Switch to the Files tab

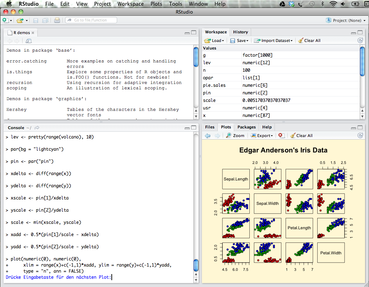click(x=210, y=127)
